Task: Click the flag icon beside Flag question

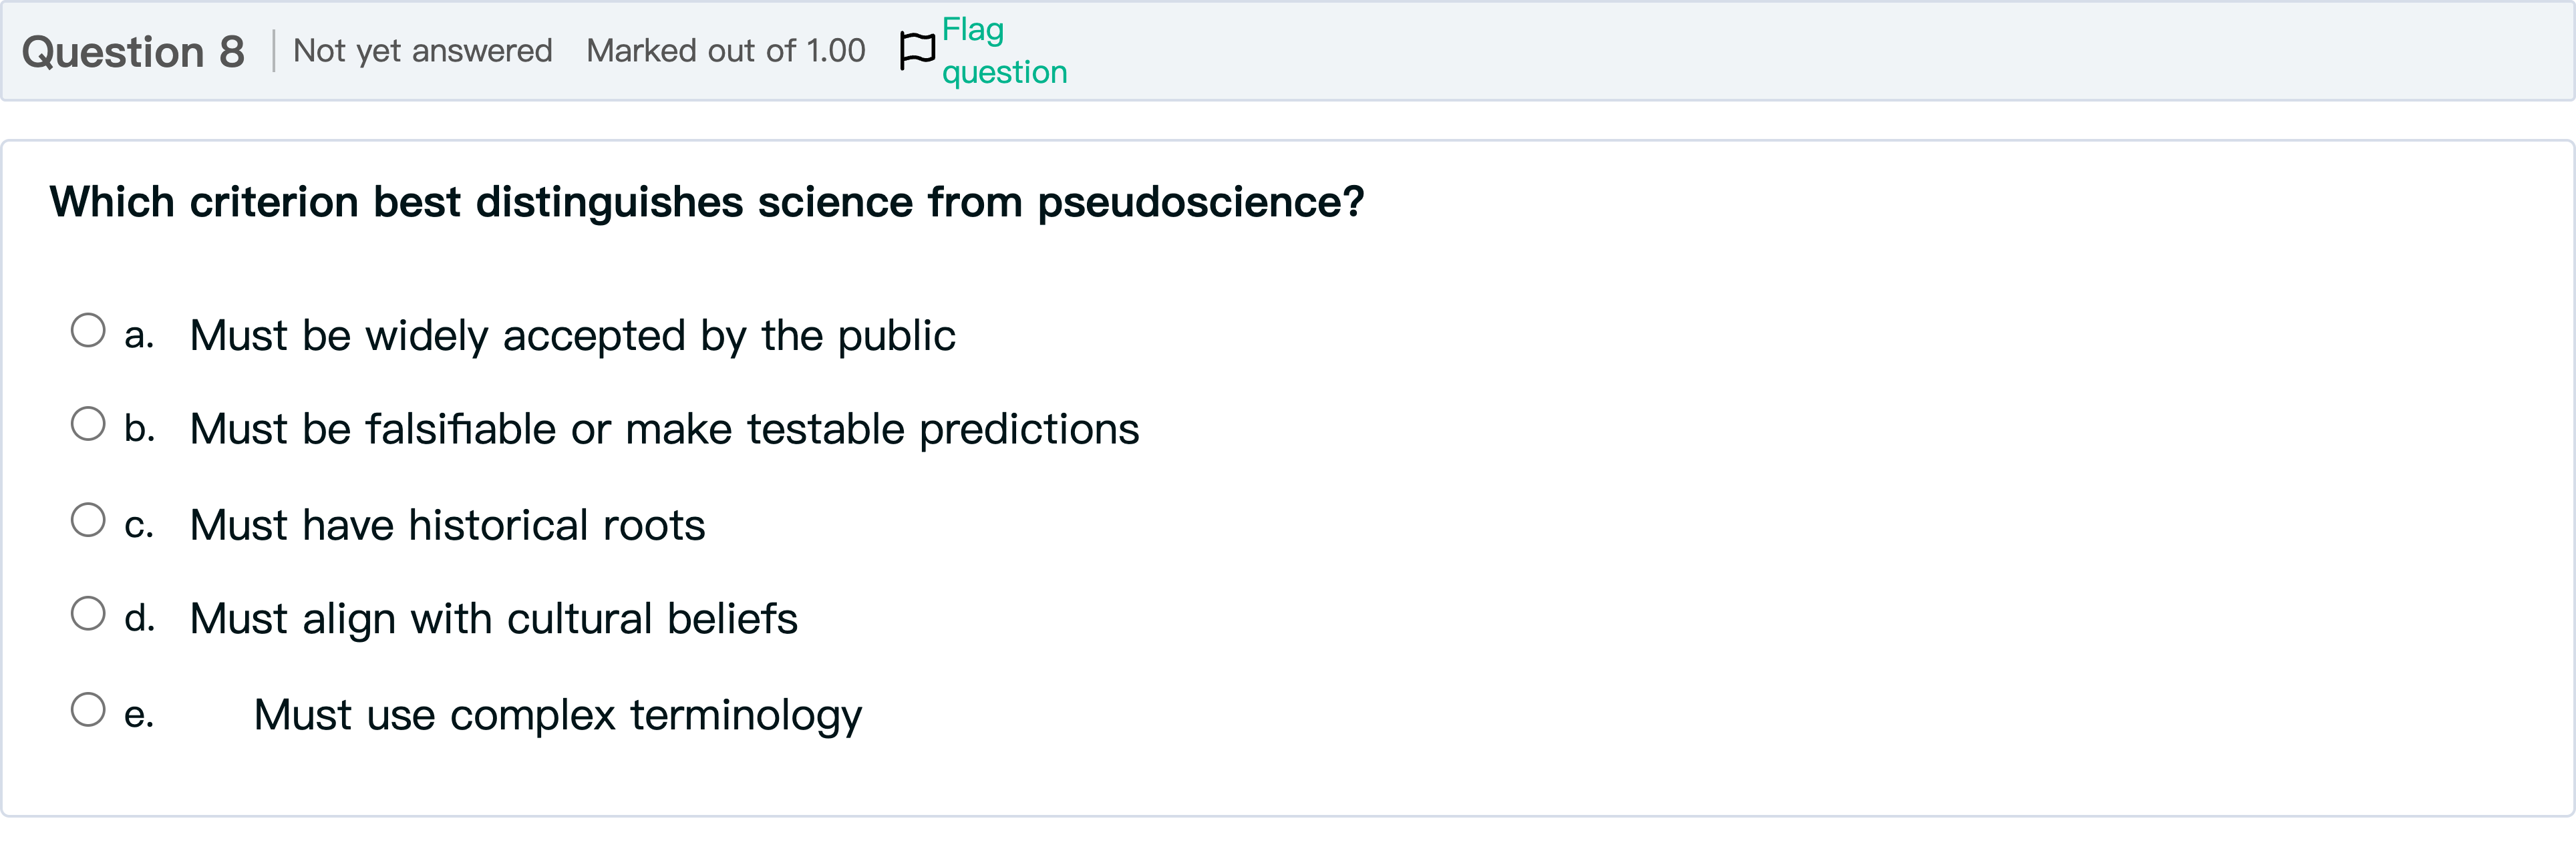Action: (x=917, y=50)
